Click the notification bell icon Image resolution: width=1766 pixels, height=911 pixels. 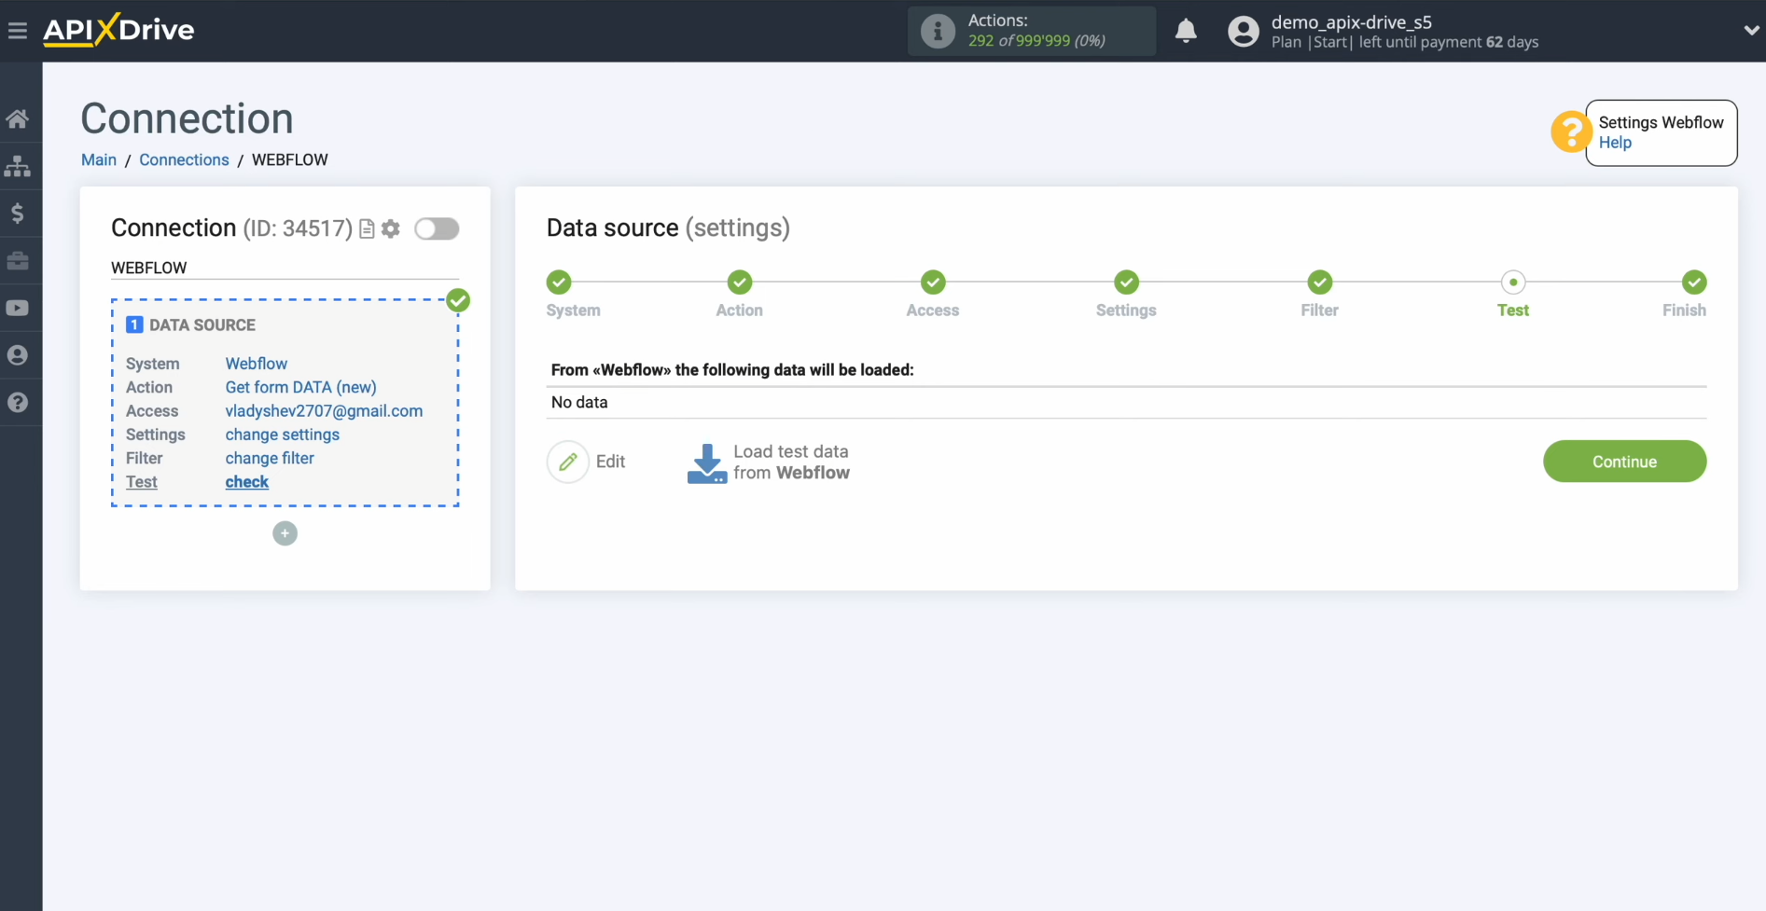click(x=1186, y=31)
